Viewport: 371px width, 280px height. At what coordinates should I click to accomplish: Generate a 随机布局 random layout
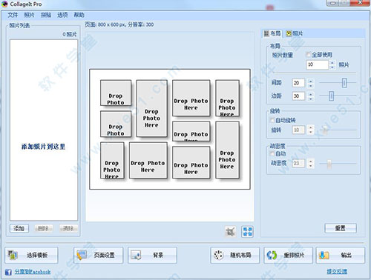[235, 255]
